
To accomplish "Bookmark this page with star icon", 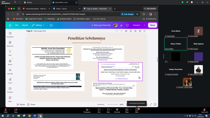I will pos(137,14).
